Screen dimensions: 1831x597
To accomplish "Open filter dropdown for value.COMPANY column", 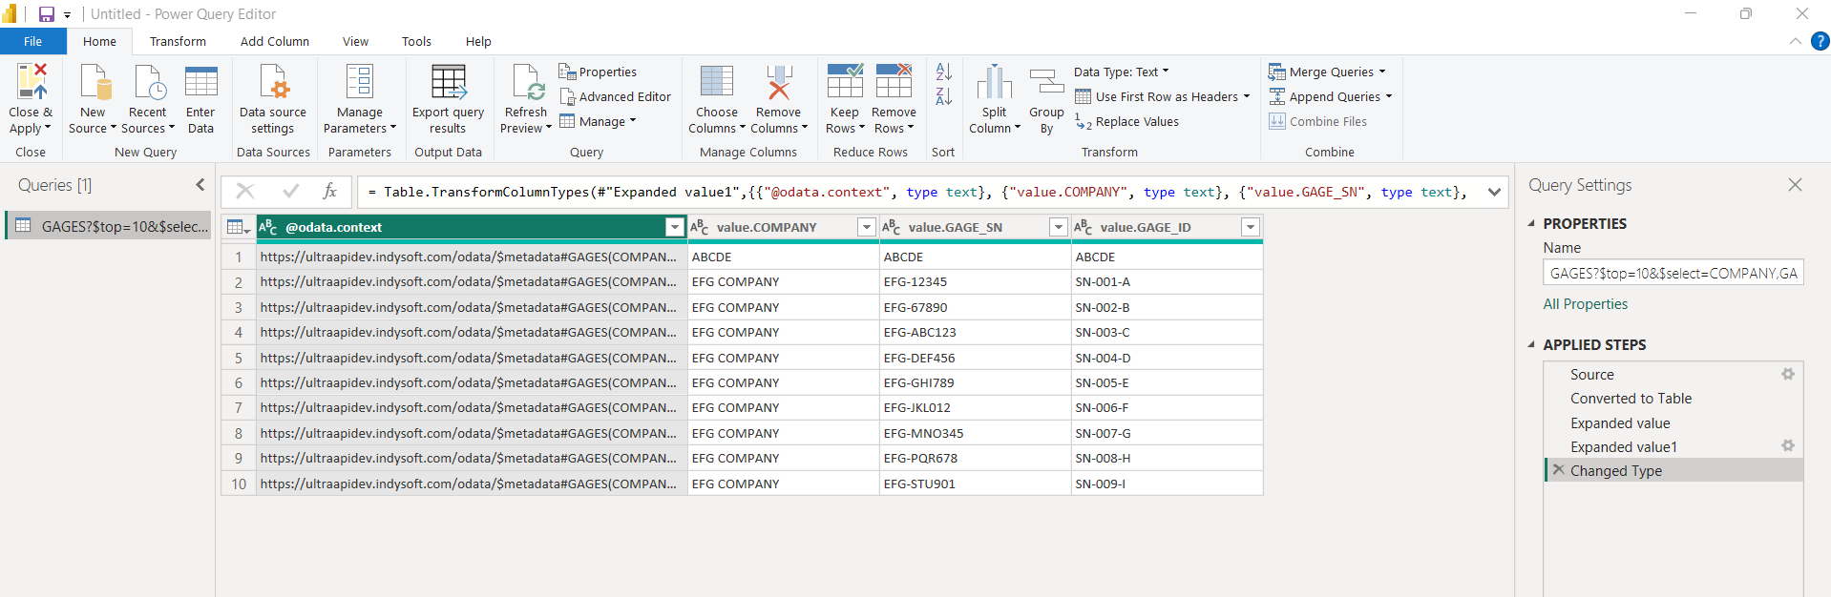I will tap(867, 227).
